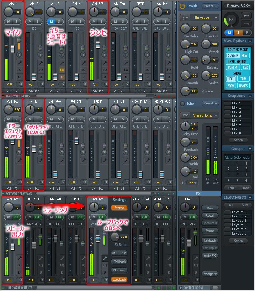Viewport: 255px width, 291px height.
Task: Collapse the Snapshots section
Action: (250, 96)
